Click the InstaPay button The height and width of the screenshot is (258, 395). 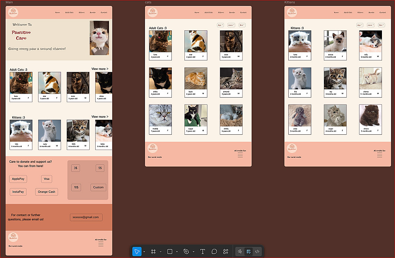pos(18,192)
